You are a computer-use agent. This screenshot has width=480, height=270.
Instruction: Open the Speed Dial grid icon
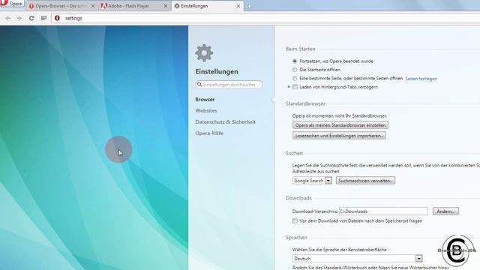(43, 18)
